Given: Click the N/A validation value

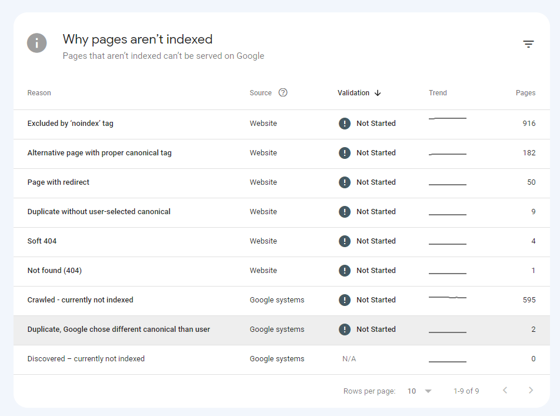Looking at the screenshot, I should 349,359.
